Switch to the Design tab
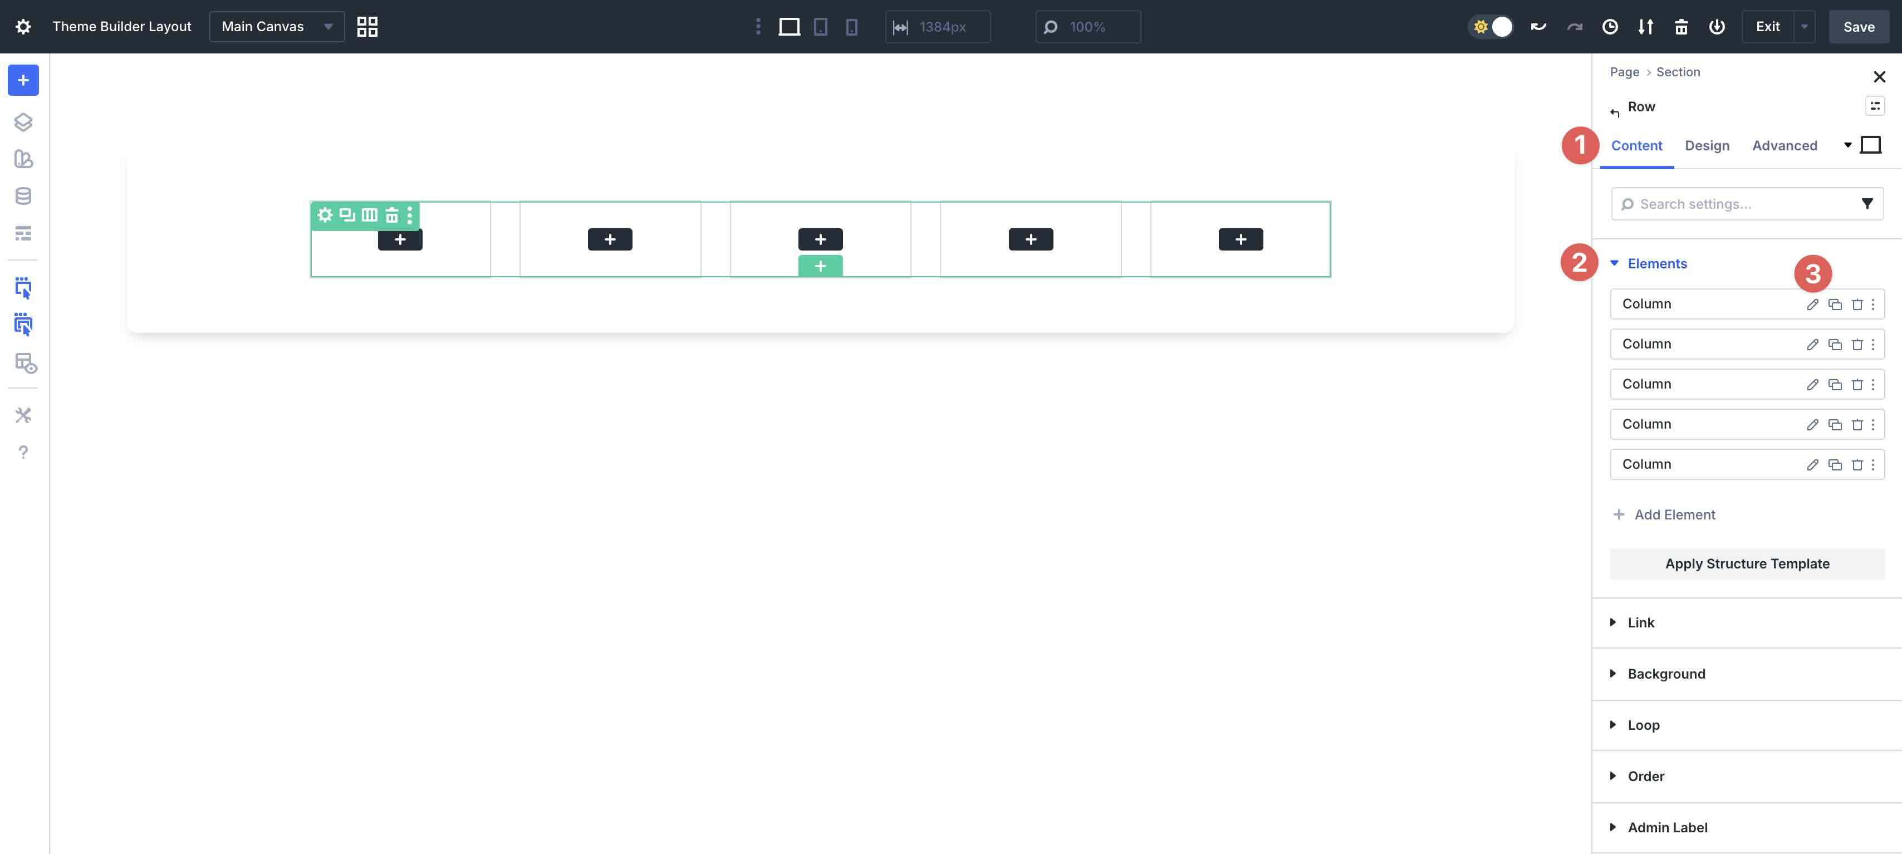The image size is (1902, 854). pos(1707,145)
